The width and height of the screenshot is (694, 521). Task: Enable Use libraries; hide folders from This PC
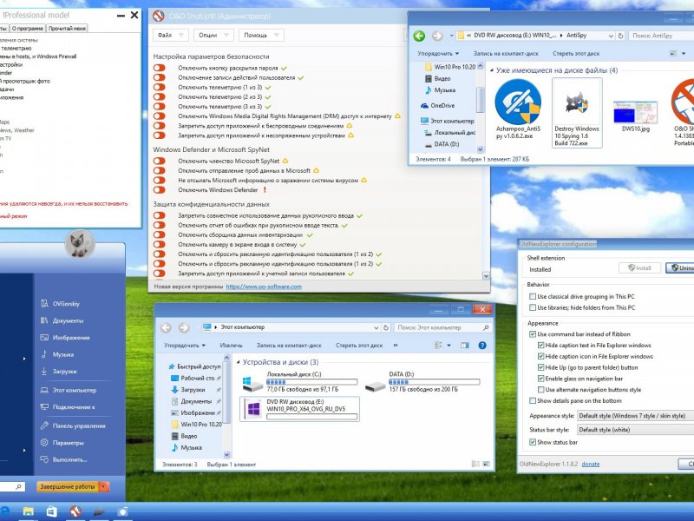[533, 307]
